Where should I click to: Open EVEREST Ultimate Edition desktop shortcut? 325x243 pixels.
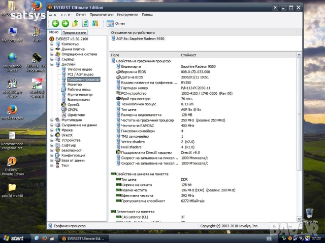tap(12, 167)
